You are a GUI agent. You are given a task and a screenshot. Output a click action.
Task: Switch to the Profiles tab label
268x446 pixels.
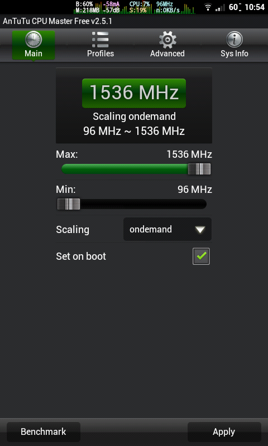100,54
